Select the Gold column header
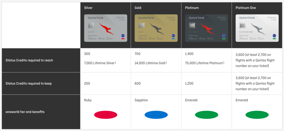Screen dimensions: 284x131 click(138, 8)
